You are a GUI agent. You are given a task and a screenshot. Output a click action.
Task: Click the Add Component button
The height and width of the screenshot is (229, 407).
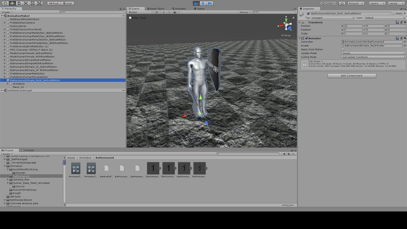(x=352, y=76)
